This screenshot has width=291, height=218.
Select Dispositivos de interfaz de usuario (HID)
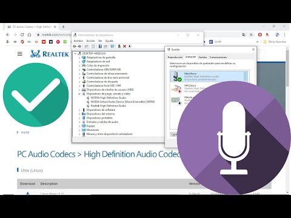point(110,90)
